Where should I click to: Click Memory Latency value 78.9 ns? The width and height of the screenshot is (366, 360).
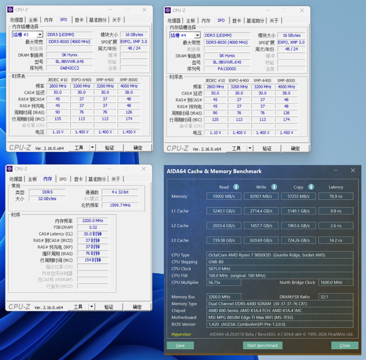(x=336, y=196)
